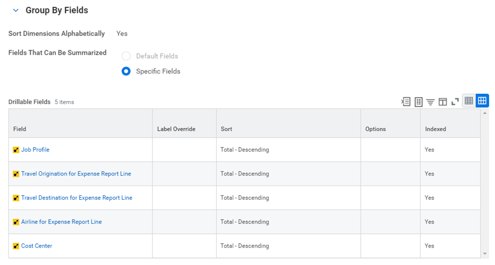Click Travel Destination row's Total - Descending cell
495x265 pixels.
[289, 198]
